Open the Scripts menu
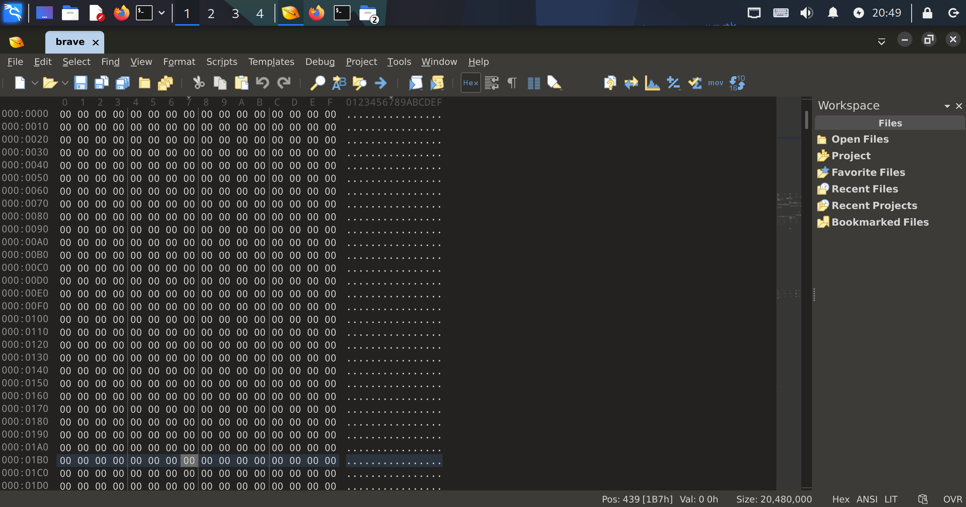 [x=222, y=61]
